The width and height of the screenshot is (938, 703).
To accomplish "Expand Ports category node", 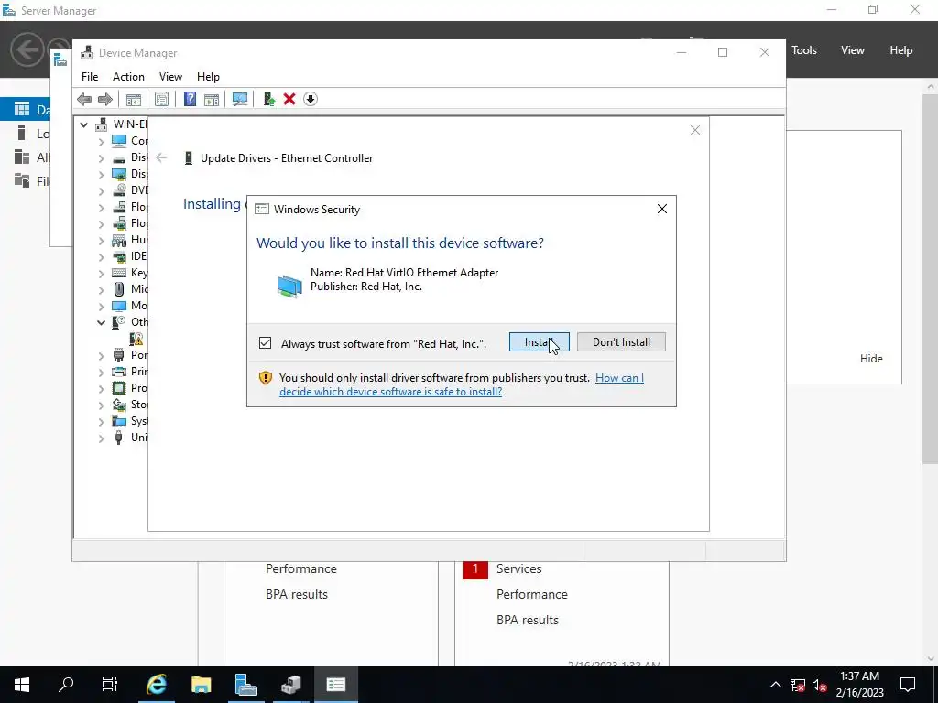I will point(101,356).
